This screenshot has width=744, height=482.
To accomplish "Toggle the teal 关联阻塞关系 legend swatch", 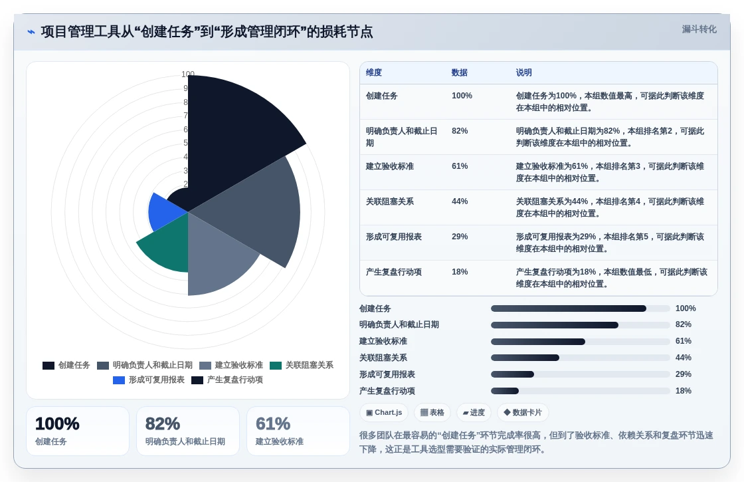I will tap(276, 365).
